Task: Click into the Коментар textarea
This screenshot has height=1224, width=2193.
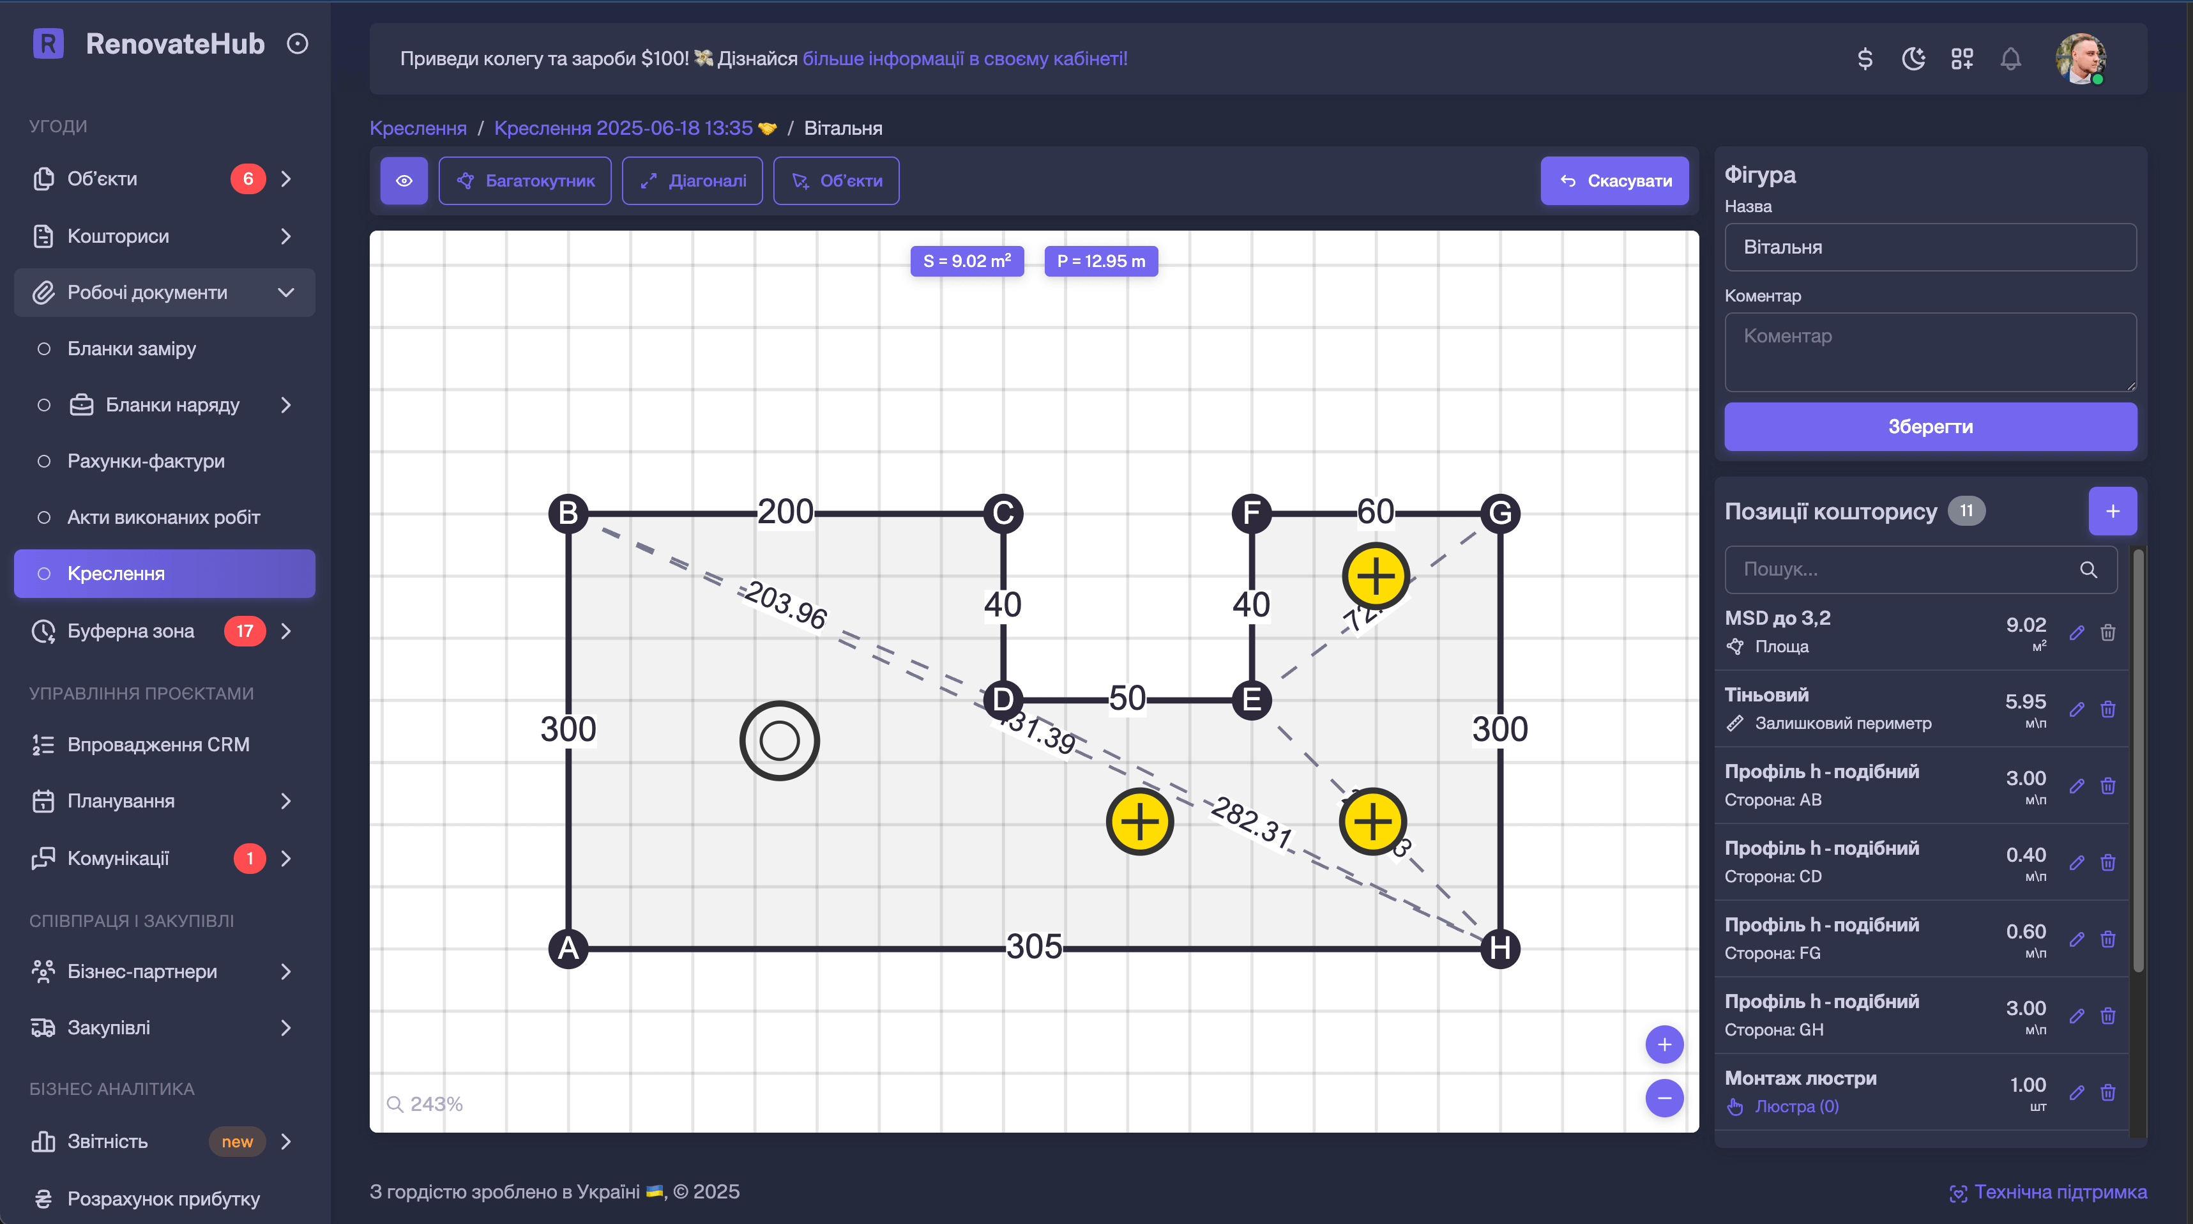Action: click(1930, 352)
